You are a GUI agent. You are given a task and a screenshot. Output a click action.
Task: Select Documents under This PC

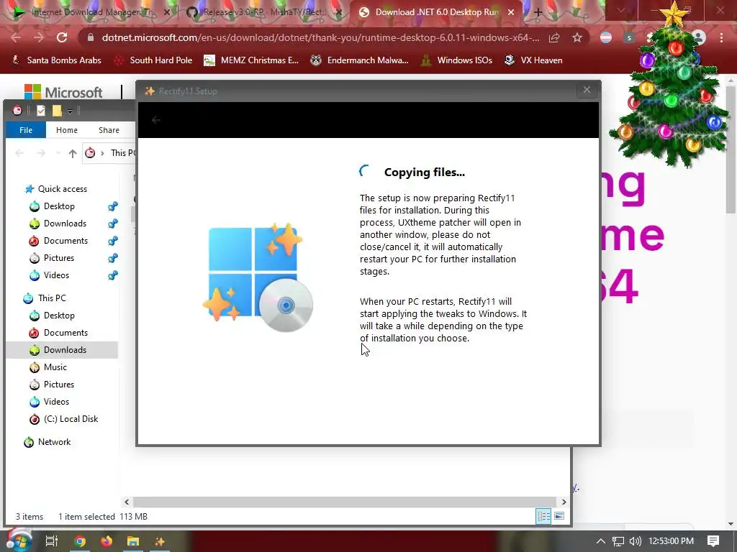(x=65, y=333)
